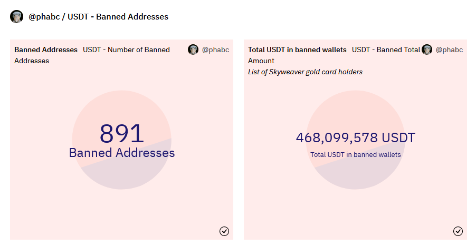Click the 'List of Skyweaver gold card holders' description
Viewport: 476px width, 246px height.
[x=305, y=72]
